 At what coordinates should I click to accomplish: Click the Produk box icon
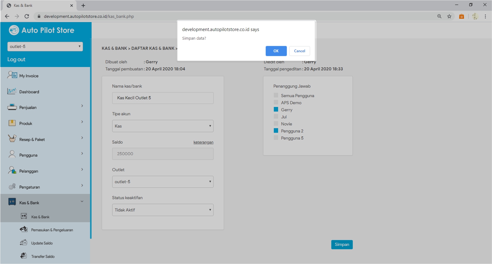click(12, 123)
